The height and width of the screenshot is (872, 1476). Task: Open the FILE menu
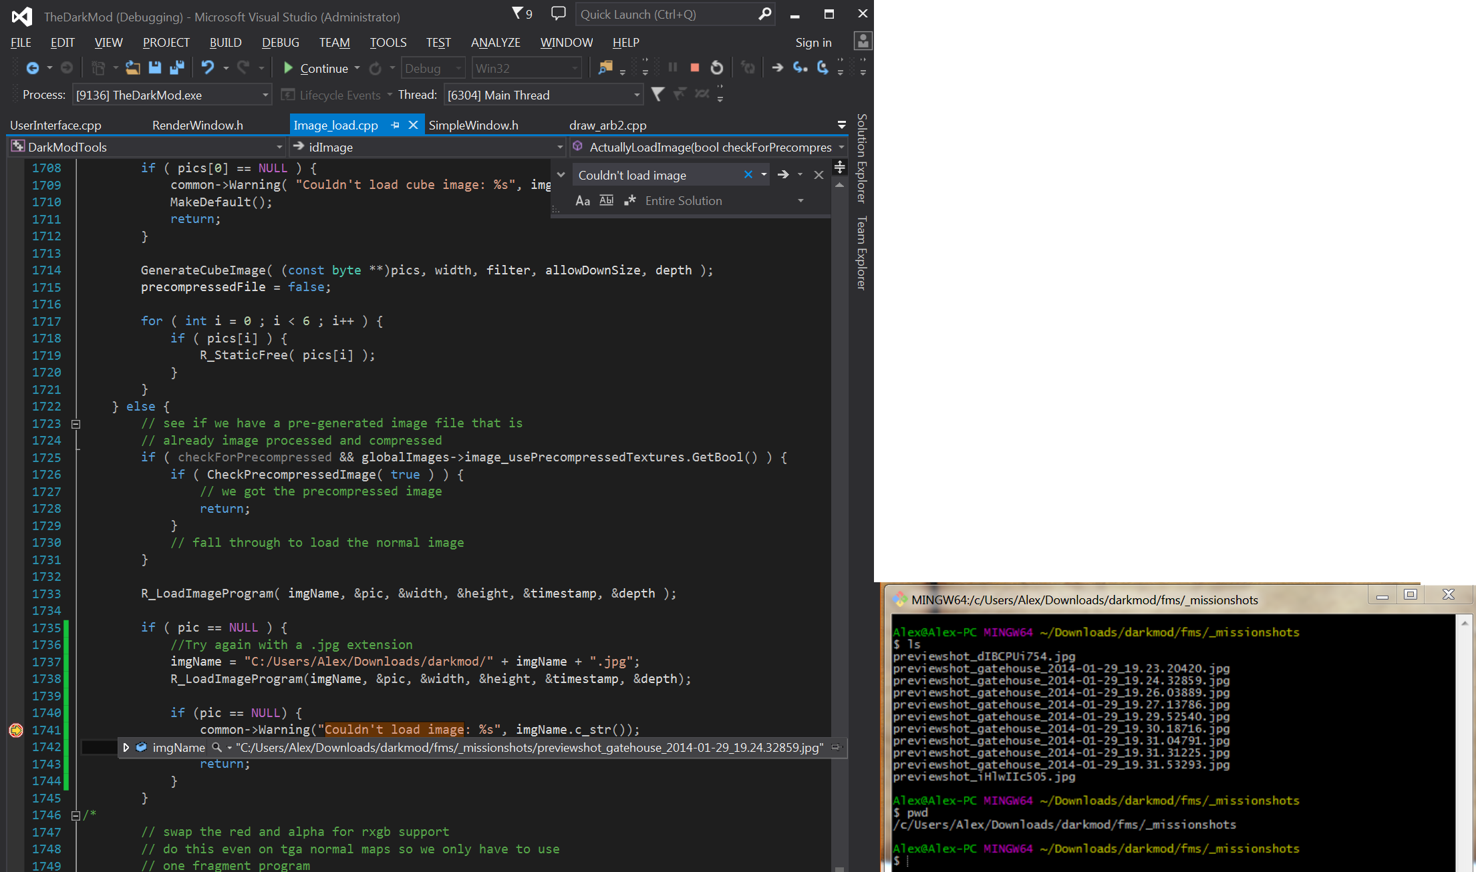coord(21,42)
